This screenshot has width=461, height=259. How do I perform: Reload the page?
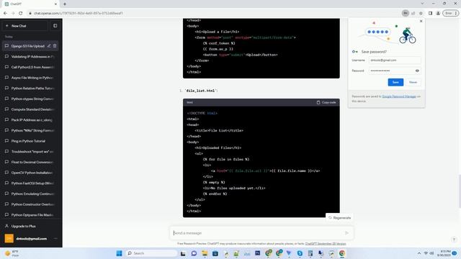coord(21,13)
